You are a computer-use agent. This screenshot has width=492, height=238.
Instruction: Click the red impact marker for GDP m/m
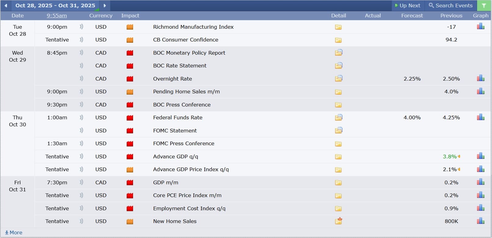click(x=130, y=182)
